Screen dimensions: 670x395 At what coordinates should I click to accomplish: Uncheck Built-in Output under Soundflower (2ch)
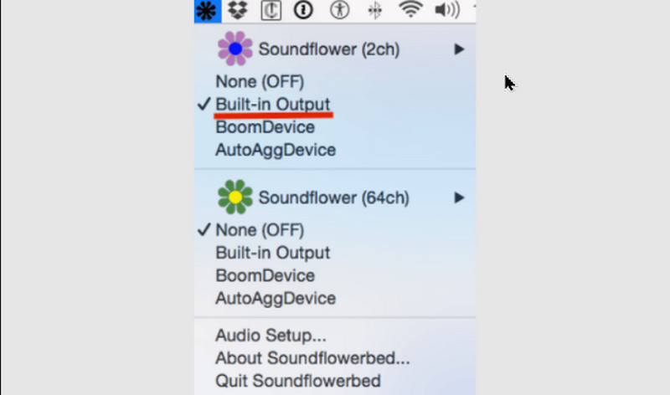(273, 105)
